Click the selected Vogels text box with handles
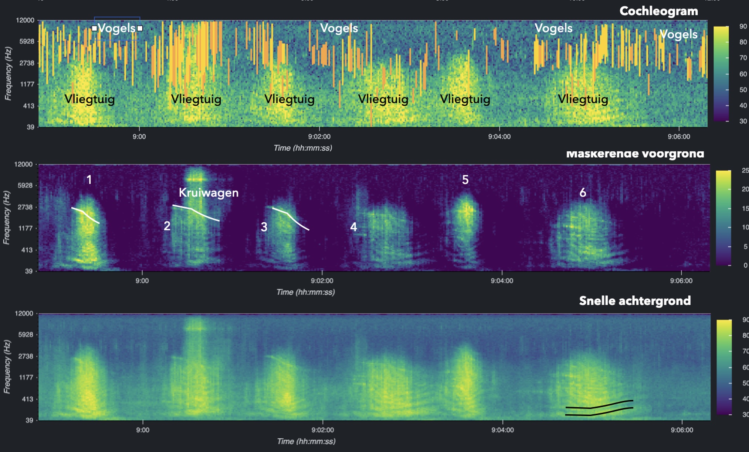 pyautogui.click(x=117, y=28)
